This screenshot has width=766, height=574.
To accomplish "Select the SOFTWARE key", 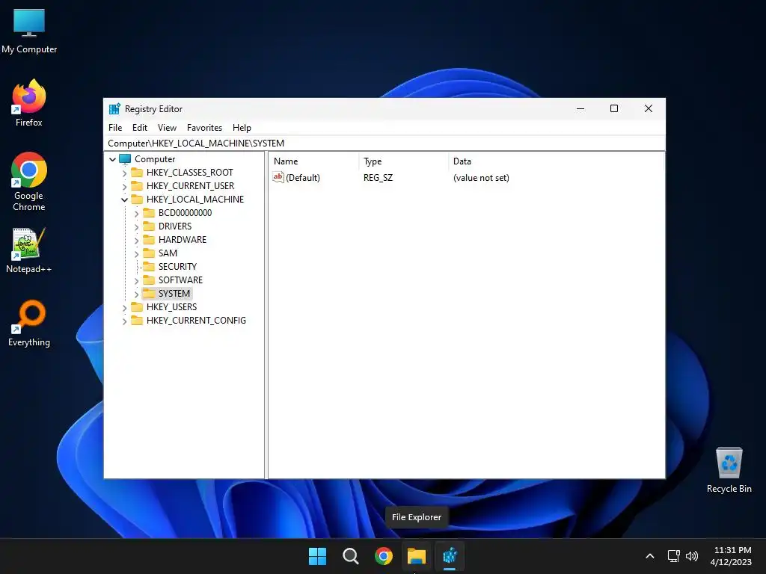I will click(x=180, y=280).
